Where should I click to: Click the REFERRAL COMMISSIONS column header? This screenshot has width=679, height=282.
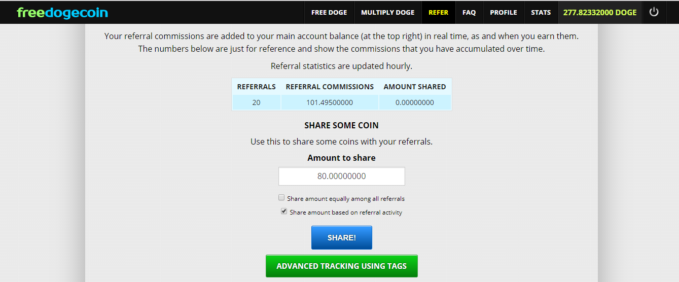[330, 87]
